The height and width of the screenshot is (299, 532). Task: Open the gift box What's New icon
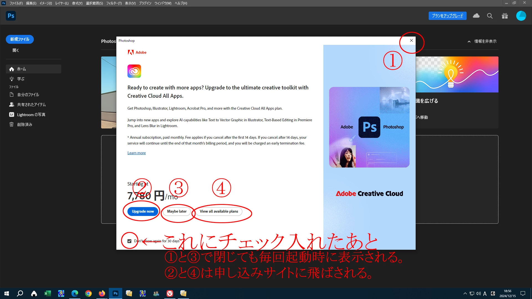[505, 16]
